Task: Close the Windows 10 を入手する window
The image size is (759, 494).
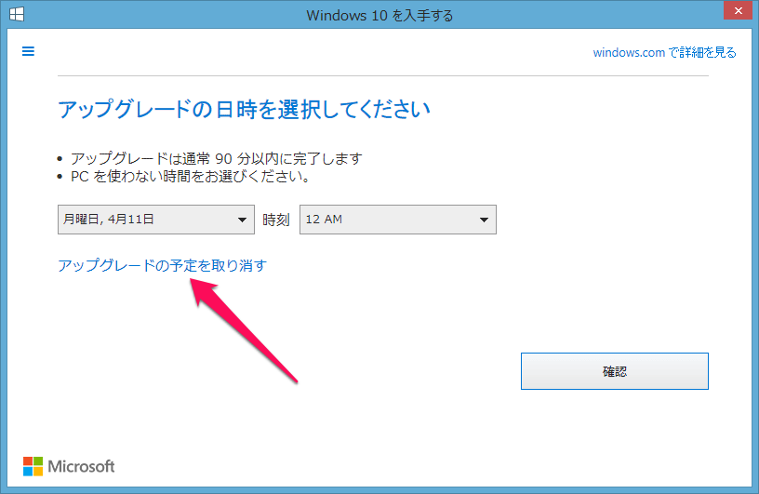Action: tap(739, 10)
